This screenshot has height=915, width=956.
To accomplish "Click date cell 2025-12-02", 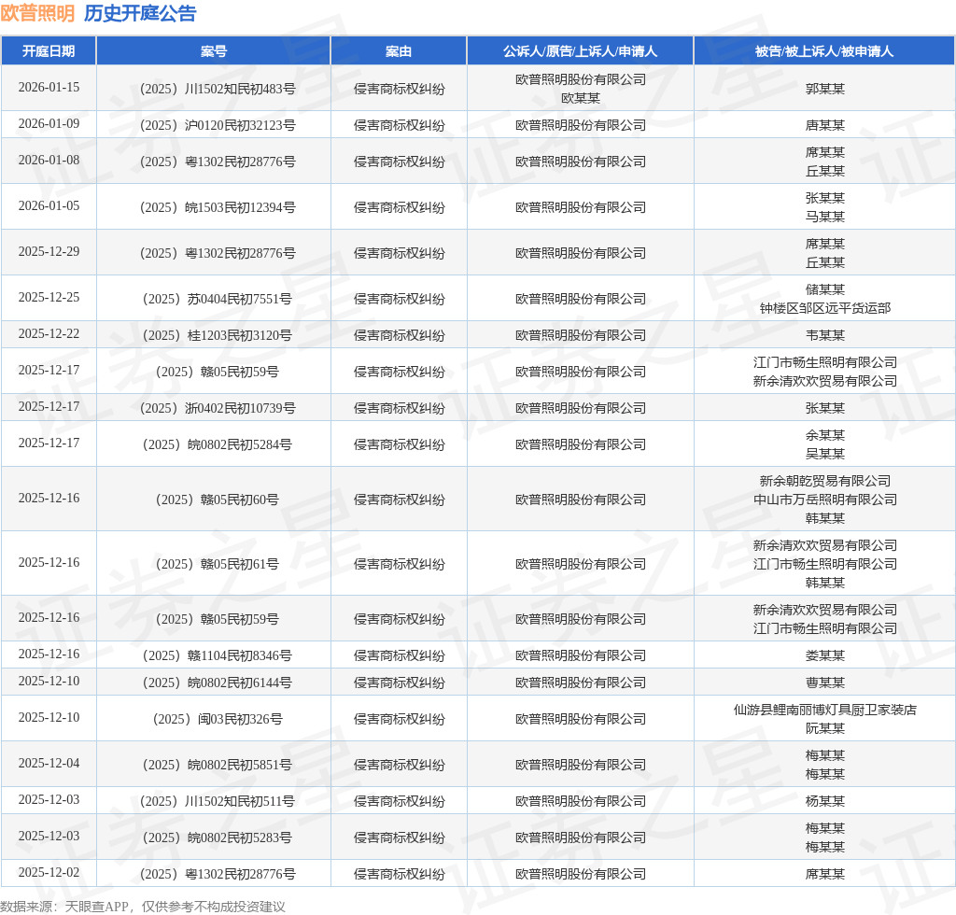I will [49, 872].
